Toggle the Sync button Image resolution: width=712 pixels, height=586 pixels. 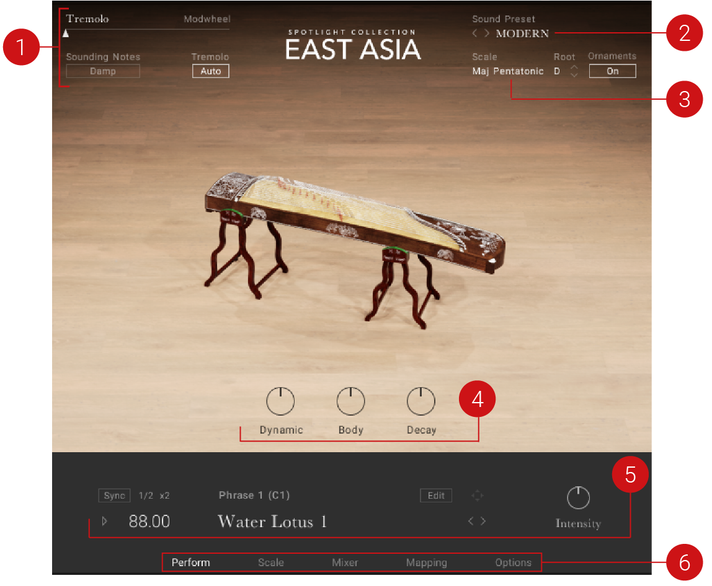pos(114,496)
